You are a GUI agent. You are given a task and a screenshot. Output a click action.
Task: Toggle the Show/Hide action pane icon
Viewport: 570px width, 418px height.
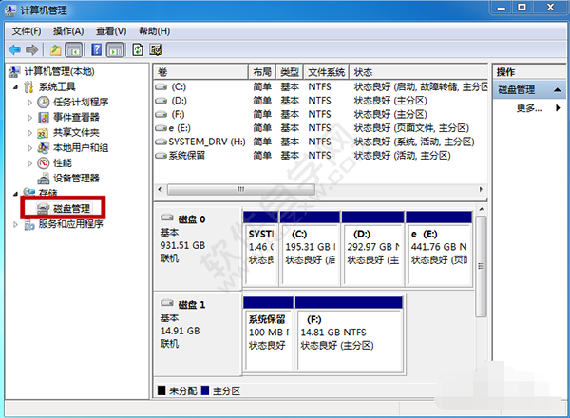click(x=115, y=49)
